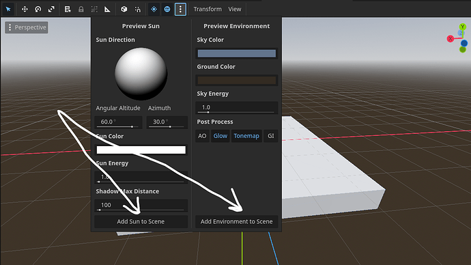Click the lock selected node icon
This screenshot has width=471, height=265.
(x=81, y=10)
